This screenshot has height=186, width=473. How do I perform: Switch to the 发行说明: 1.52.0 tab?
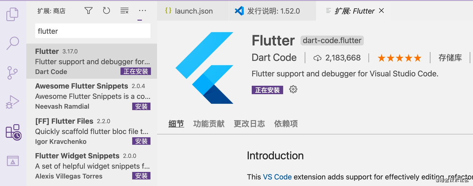coord(272,11)
